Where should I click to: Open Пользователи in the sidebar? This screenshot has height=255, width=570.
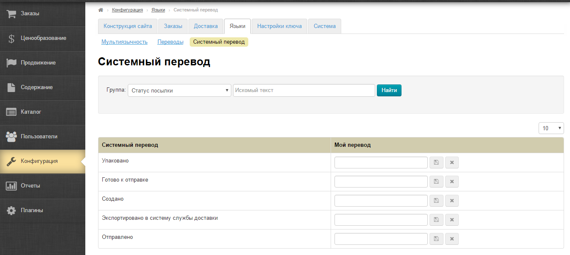pyautogui.click(x=42, y=136)
